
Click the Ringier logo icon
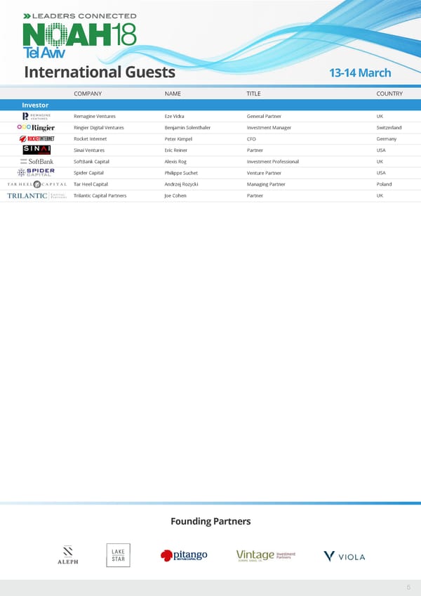pyautogui.click(x=36, y=127)
